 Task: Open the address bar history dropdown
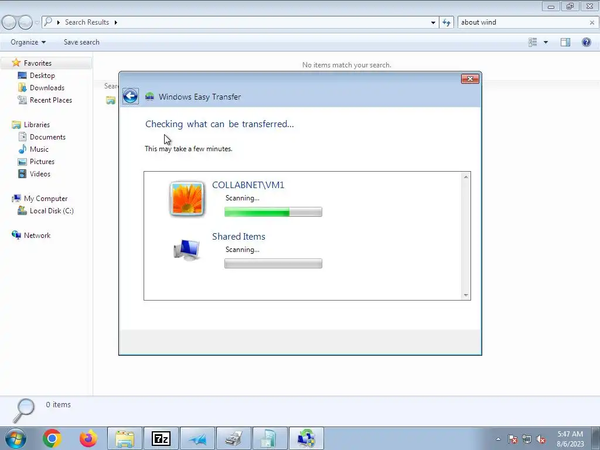pos(433,23)
